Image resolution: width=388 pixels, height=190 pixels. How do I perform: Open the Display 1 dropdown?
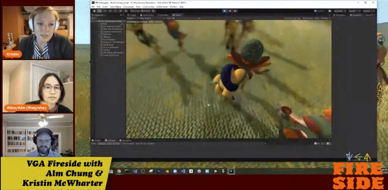[x=133, y=18]
